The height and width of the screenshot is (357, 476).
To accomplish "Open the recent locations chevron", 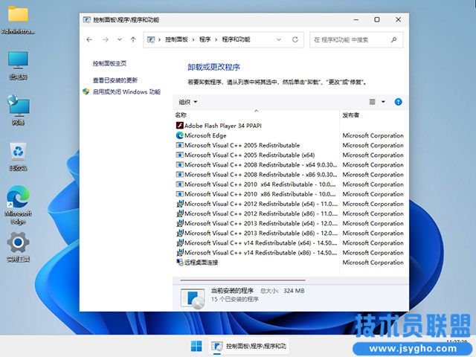I will (x=120, y=39).
